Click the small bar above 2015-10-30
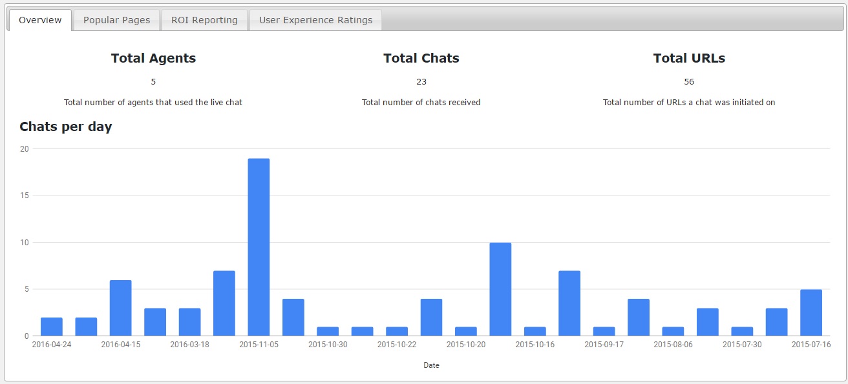Image resolution: width=848 pixels, height=384 pixels. point(328,331)
